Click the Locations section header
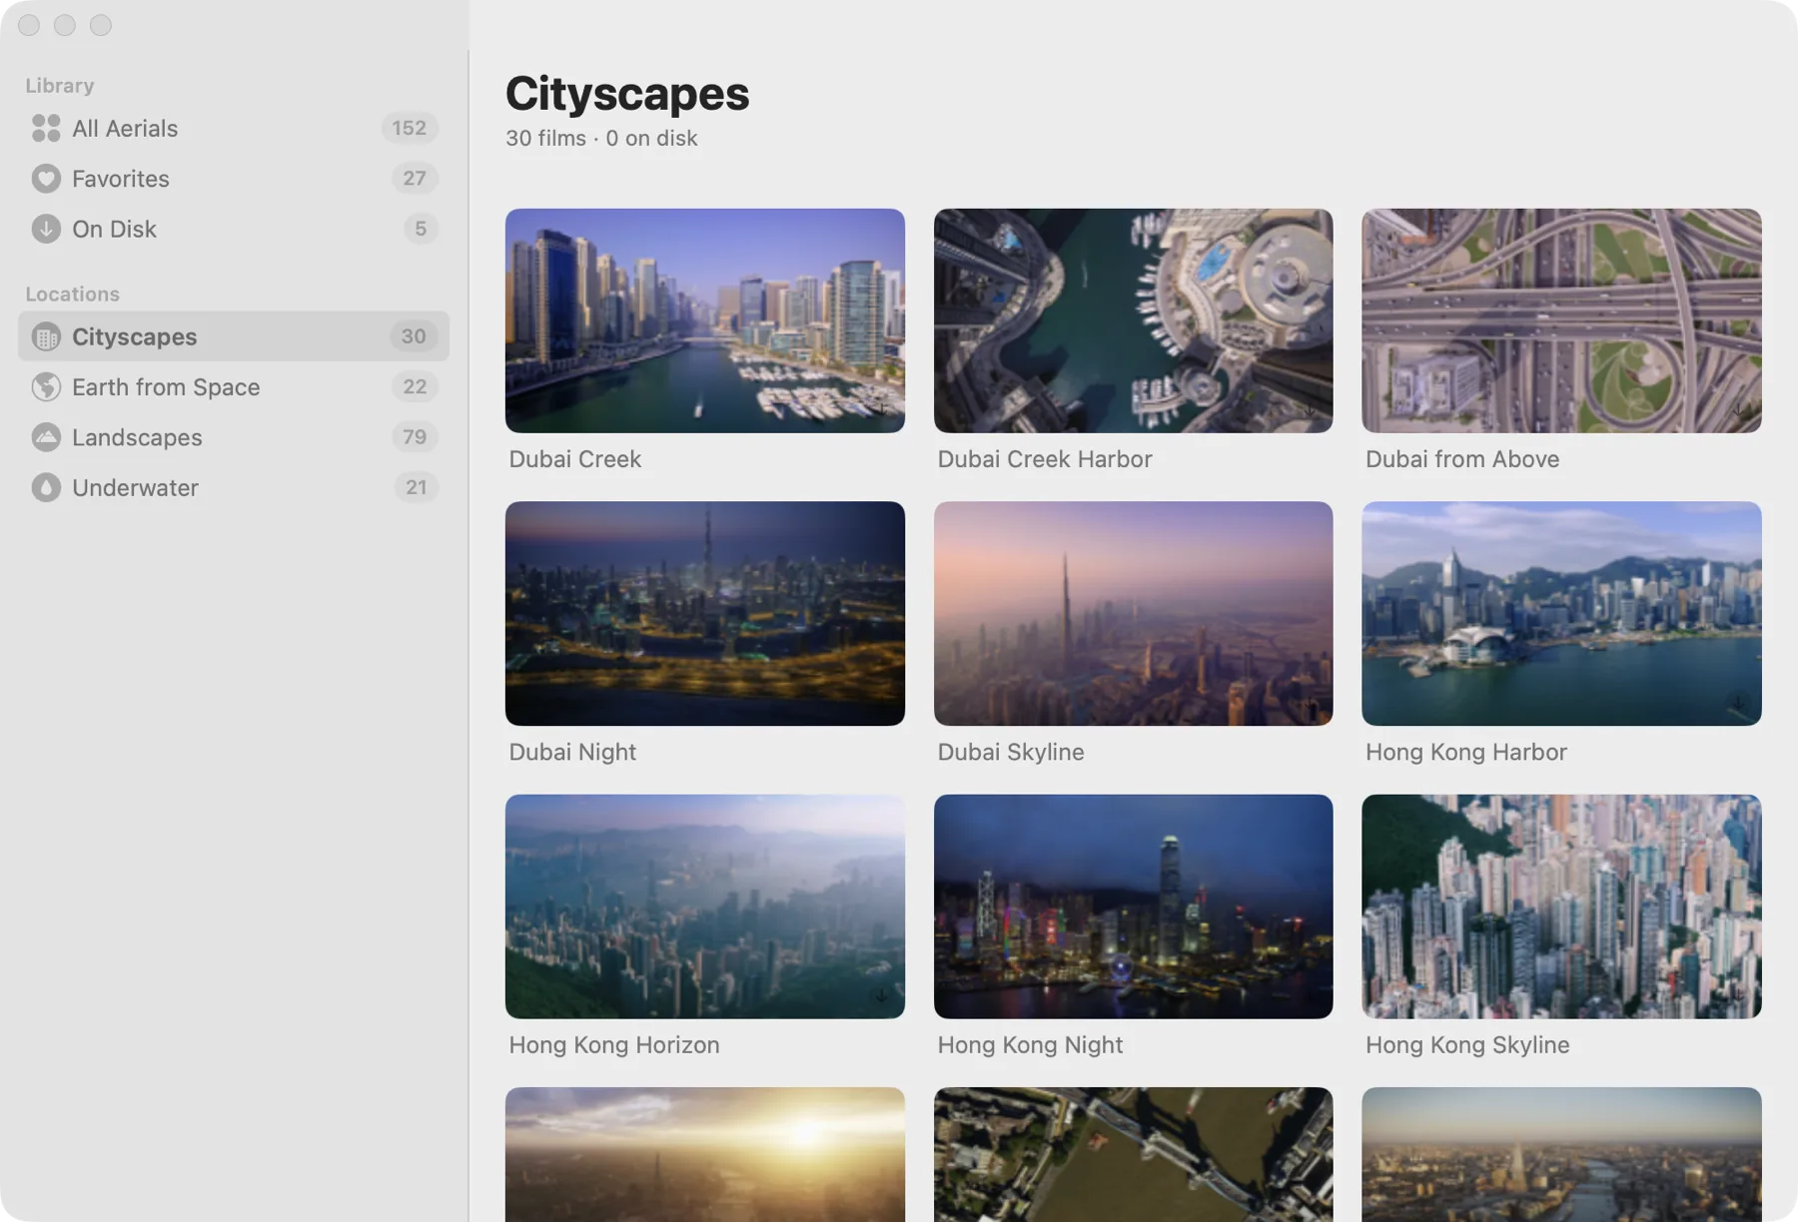Image resolution: width=1798 pixels, height=1222 pixels. coord(72,294)
